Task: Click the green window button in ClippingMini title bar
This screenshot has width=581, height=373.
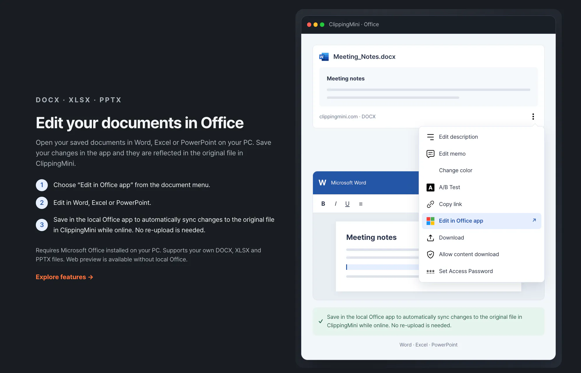Action: tap(322, 25)
